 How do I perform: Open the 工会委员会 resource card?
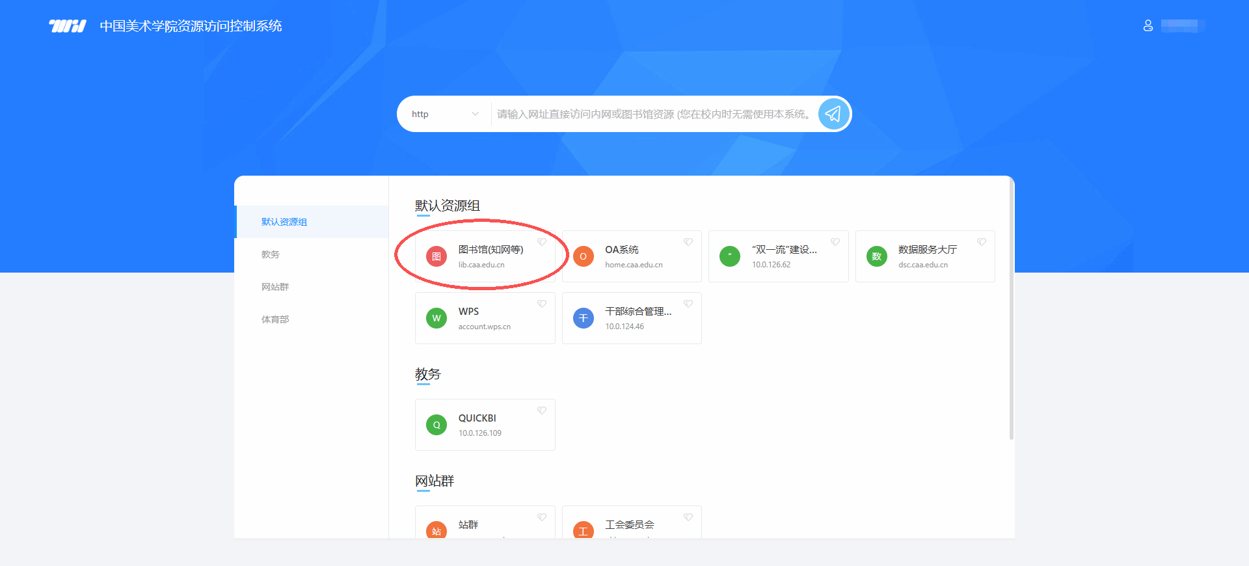630,524
